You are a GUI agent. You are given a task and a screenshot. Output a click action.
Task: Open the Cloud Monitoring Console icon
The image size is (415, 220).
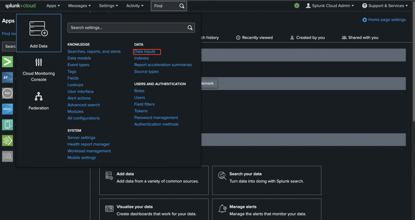[x=39, y=62]
